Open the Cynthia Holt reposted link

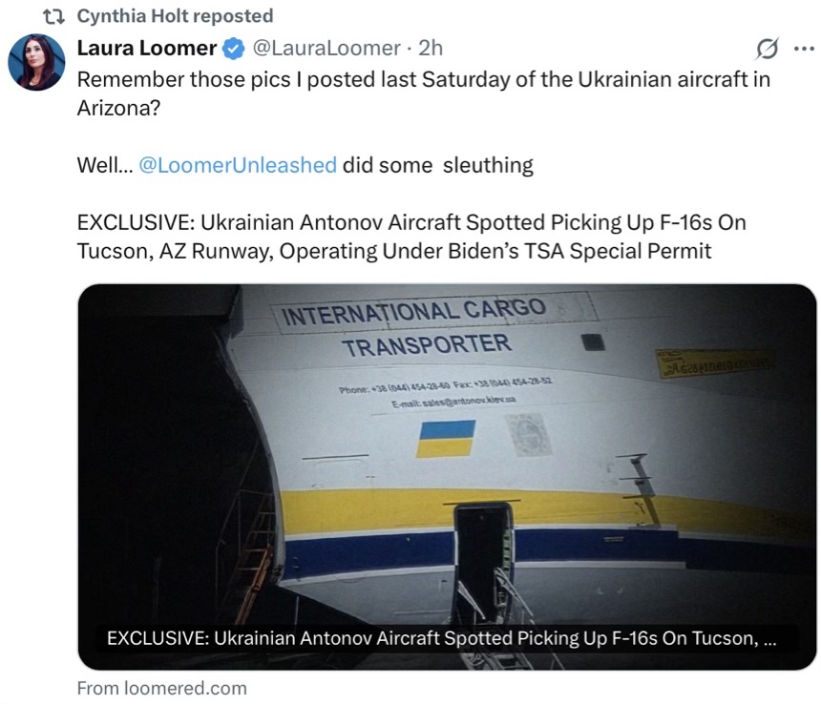175,16
